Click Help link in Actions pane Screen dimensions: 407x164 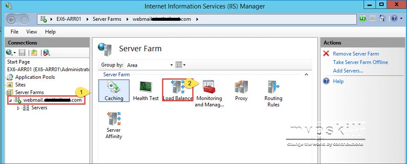coord(338,81)
